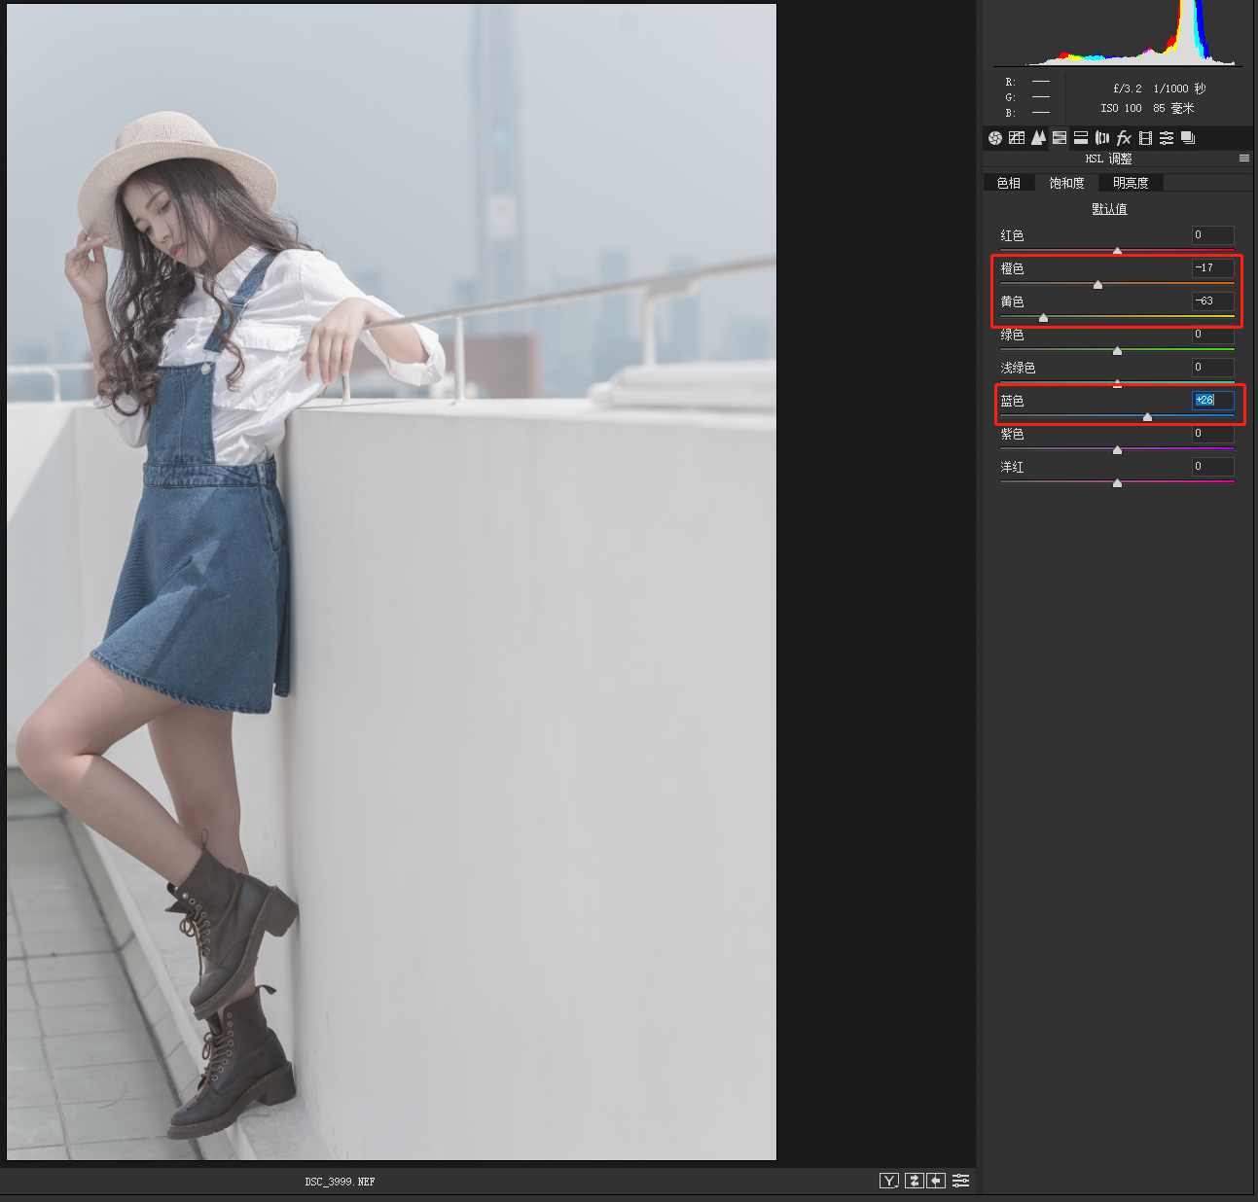Click the 黄色 value field showing -63

[1213, 300]
